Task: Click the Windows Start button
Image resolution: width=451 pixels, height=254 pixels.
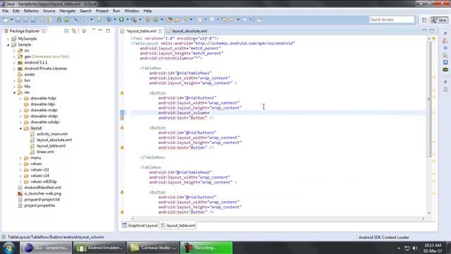Action: (x=8, y=248)
